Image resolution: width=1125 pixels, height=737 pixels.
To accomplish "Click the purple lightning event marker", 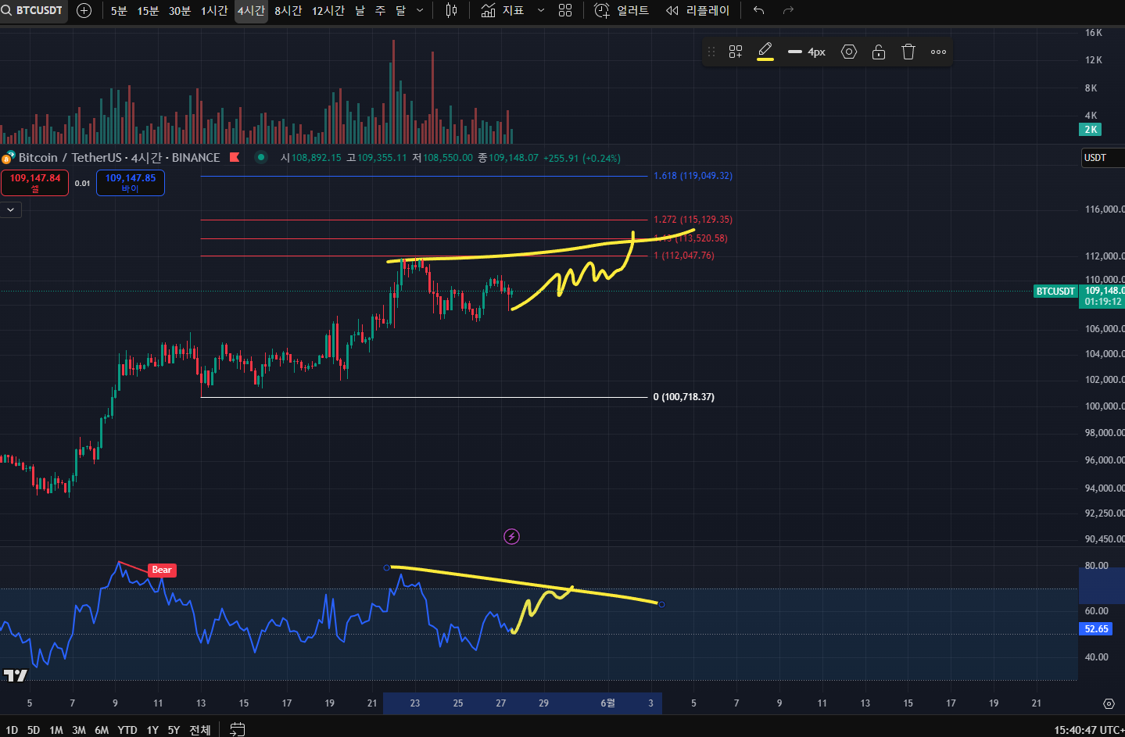I will (x=511, y=536).
